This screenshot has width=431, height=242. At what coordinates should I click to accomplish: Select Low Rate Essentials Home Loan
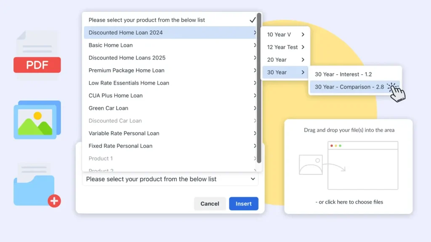tap(170, 83)
